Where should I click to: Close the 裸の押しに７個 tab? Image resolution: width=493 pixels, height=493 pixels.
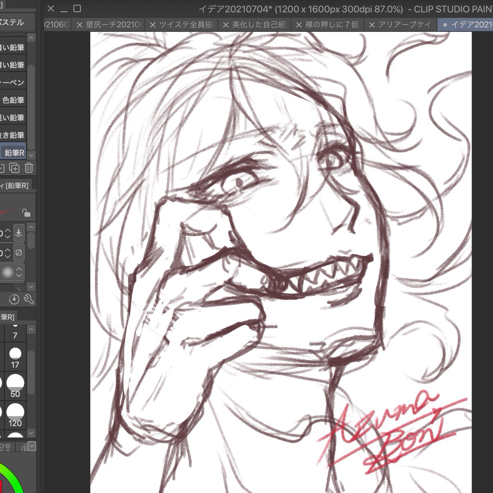pyautogui.click(x=299, y=25)
